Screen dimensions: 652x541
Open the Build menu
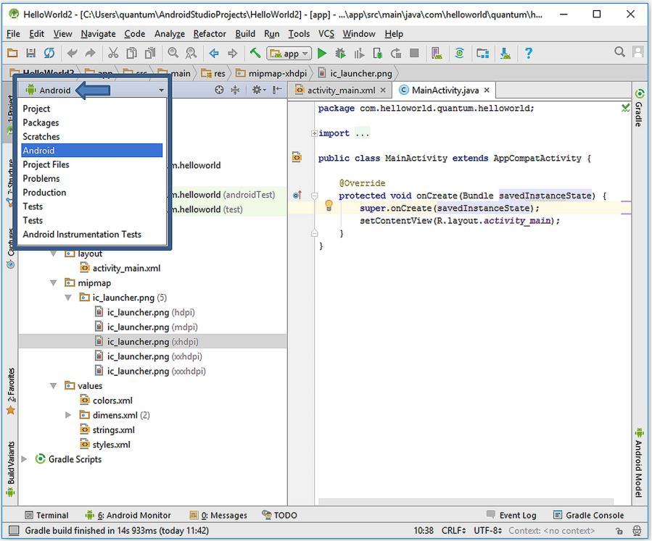pyautogui.click(x=245, y=33)
